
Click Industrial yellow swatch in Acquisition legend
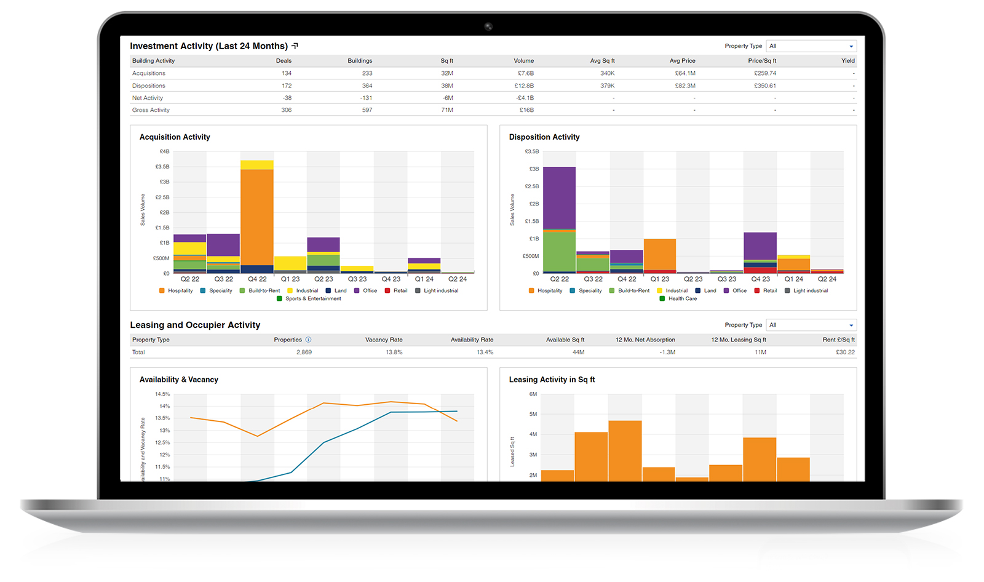(290, 290)
